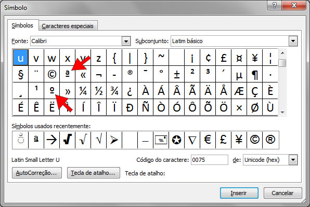
Task: Switch to the Símbolos tab
Action: pyautogui.click(x=22, y=25)
